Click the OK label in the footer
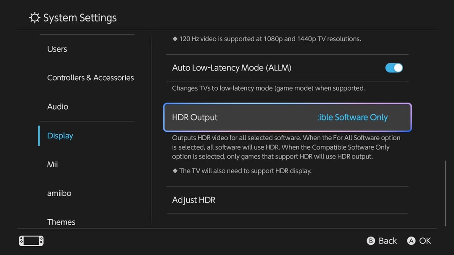Screen dimensions: 454x255 coord(425,241)
